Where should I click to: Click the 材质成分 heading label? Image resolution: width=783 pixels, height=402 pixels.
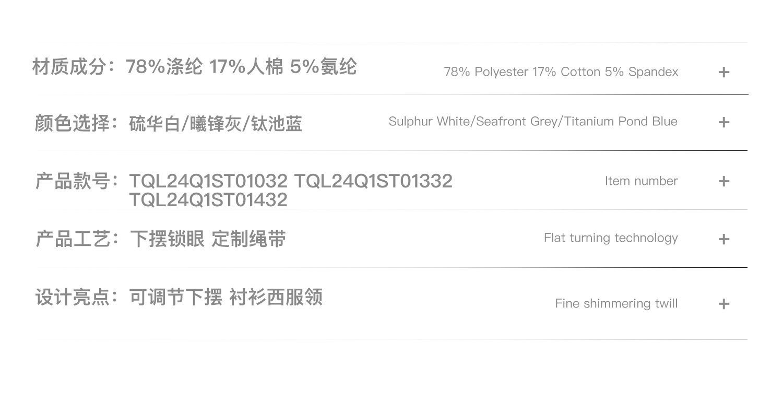pyautogui.click(x=69, y=67)
